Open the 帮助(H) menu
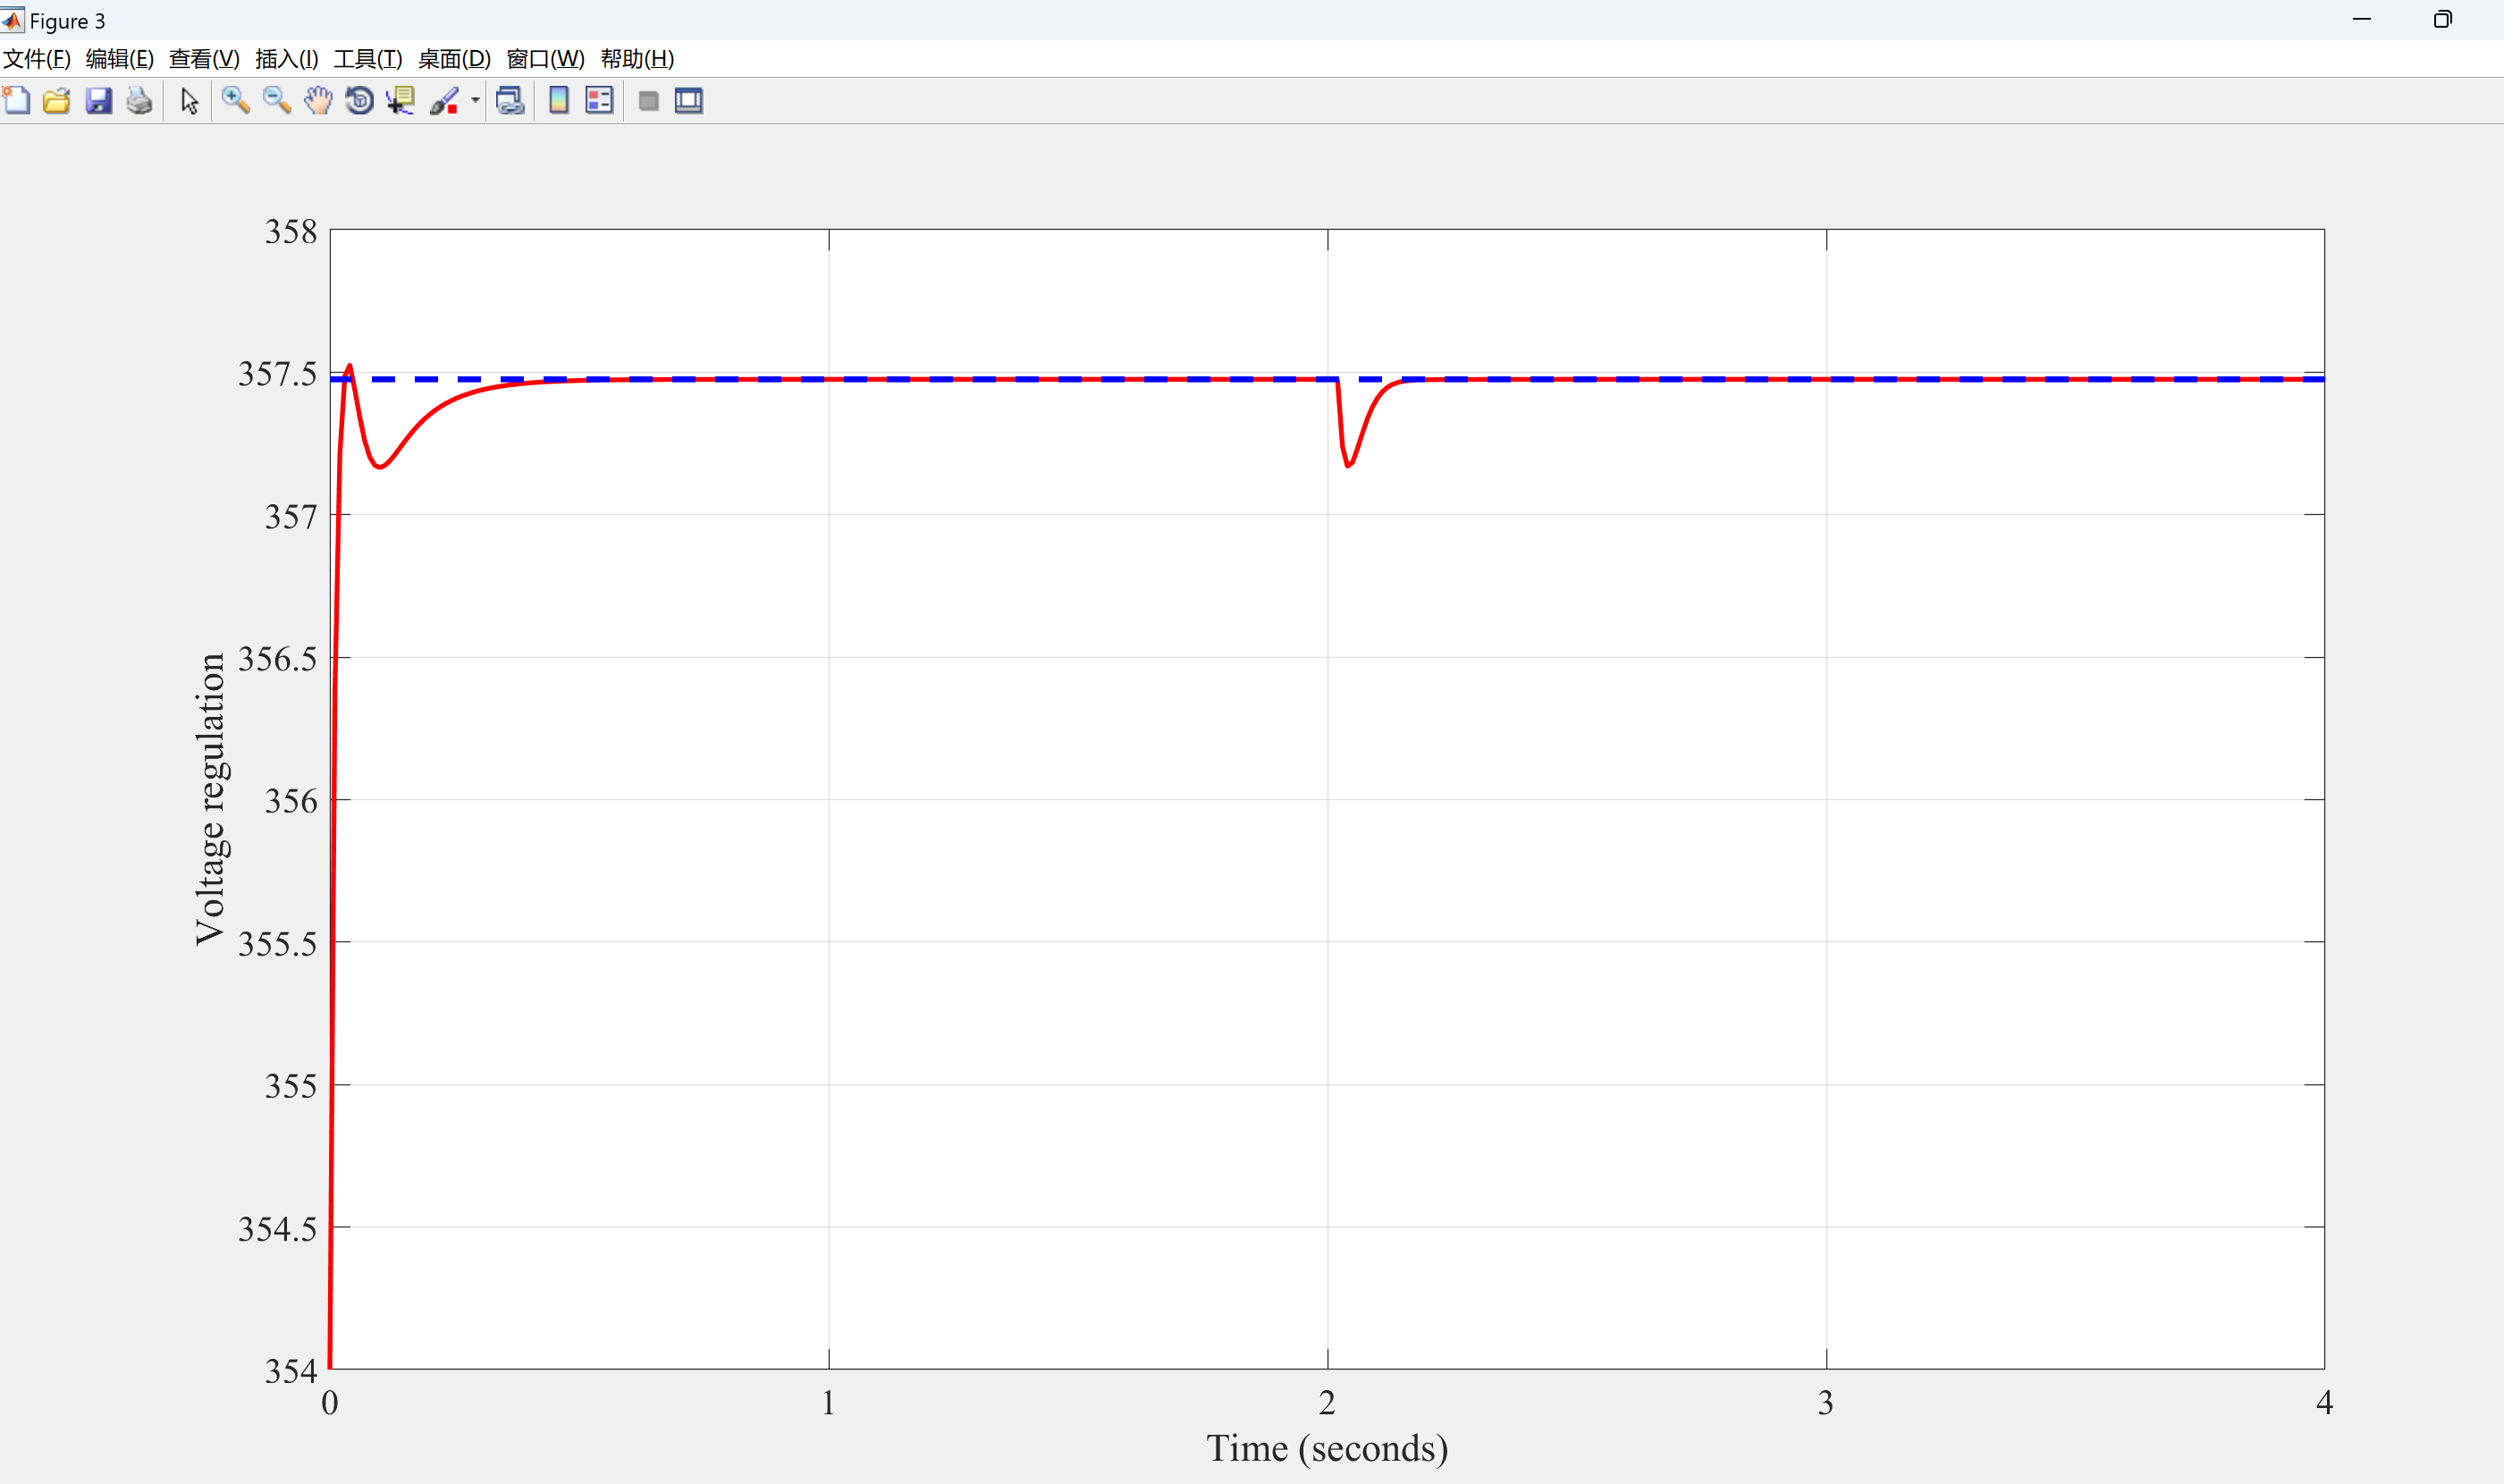 click(x=638, y=59)
